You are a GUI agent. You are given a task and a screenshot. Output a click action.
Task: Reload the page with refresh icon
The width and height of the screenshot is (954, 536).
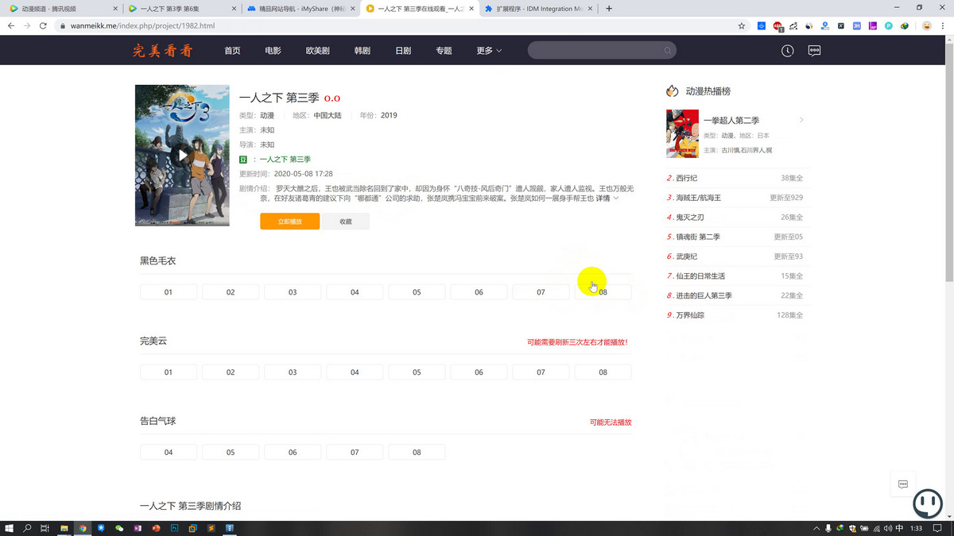(44, 26)
